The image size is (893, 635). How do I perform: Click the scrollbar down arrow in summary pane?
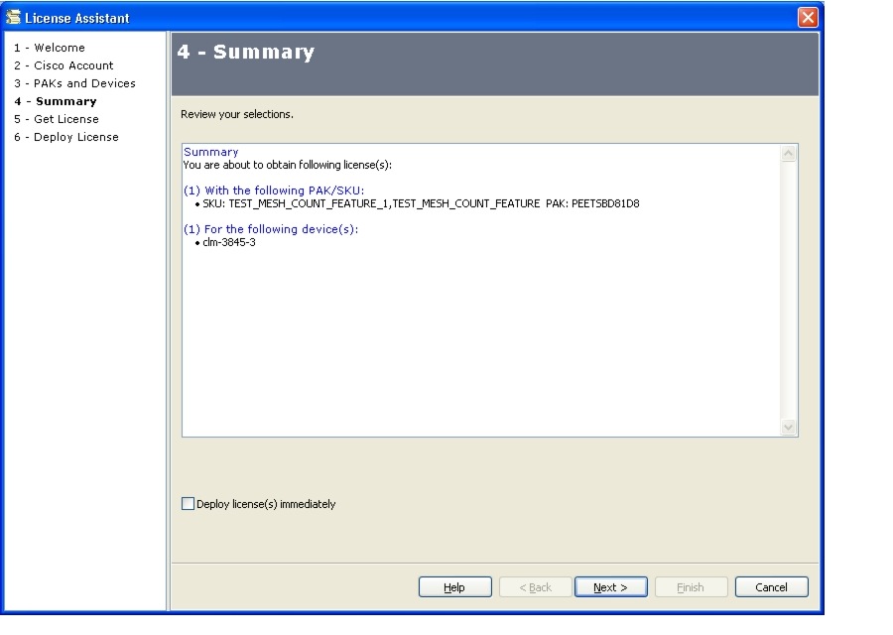(x=789, y=427)
